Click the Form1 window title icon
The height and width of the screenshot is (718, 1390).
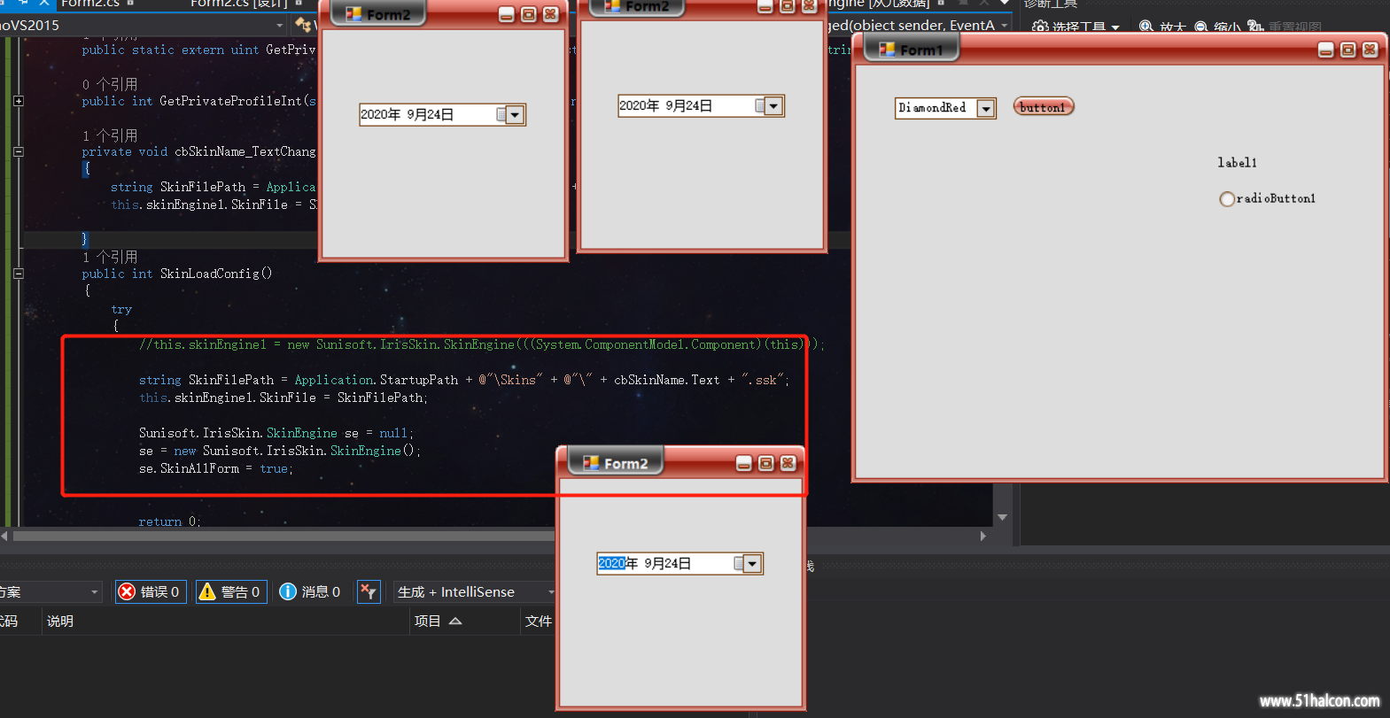887,50
